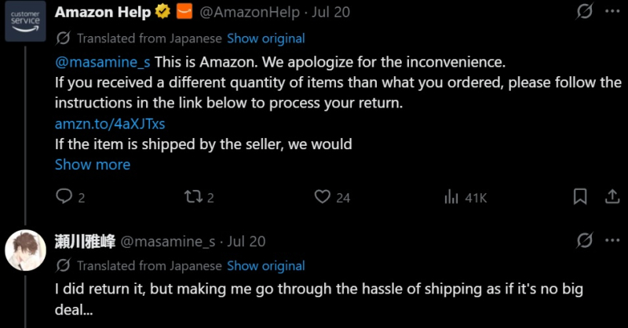The image size is (628, 328).
Task: Like the Amazon Help tweet
Action: coord(332,197)
